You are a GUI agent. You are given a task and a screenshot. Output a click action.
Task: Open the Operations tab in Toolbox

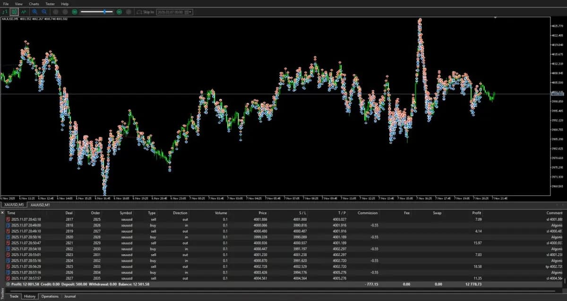50,296
